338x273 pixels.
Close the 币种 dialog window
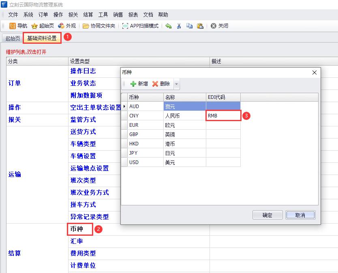coord(314,73)
